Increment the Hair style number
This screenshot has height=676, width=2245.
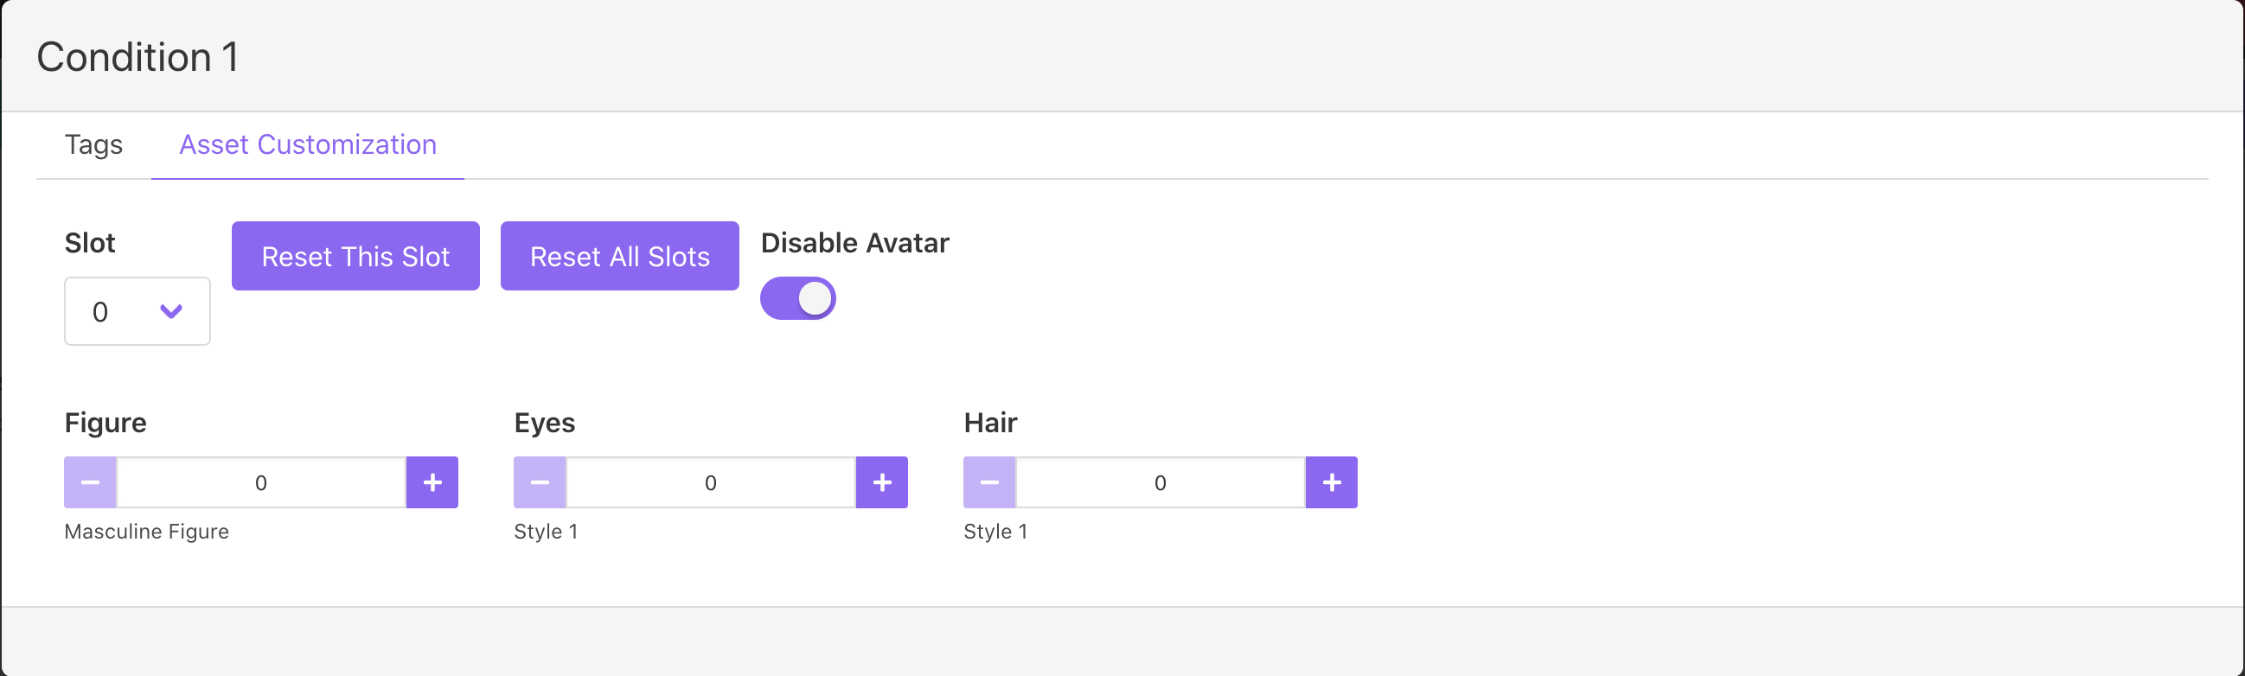(x=1331, y=482)
